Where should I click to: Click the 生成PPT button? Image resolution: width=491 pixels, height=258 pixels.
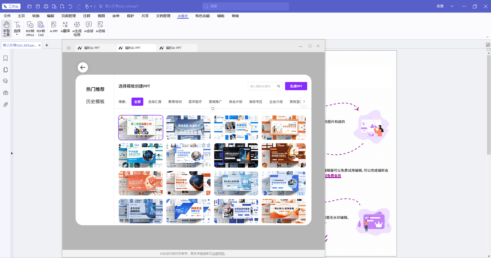click(296, 86)
